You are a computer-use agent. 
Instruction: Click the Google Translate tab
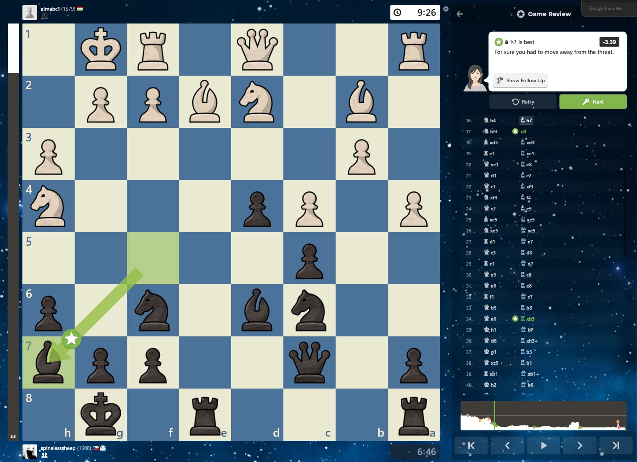(605, 8)
